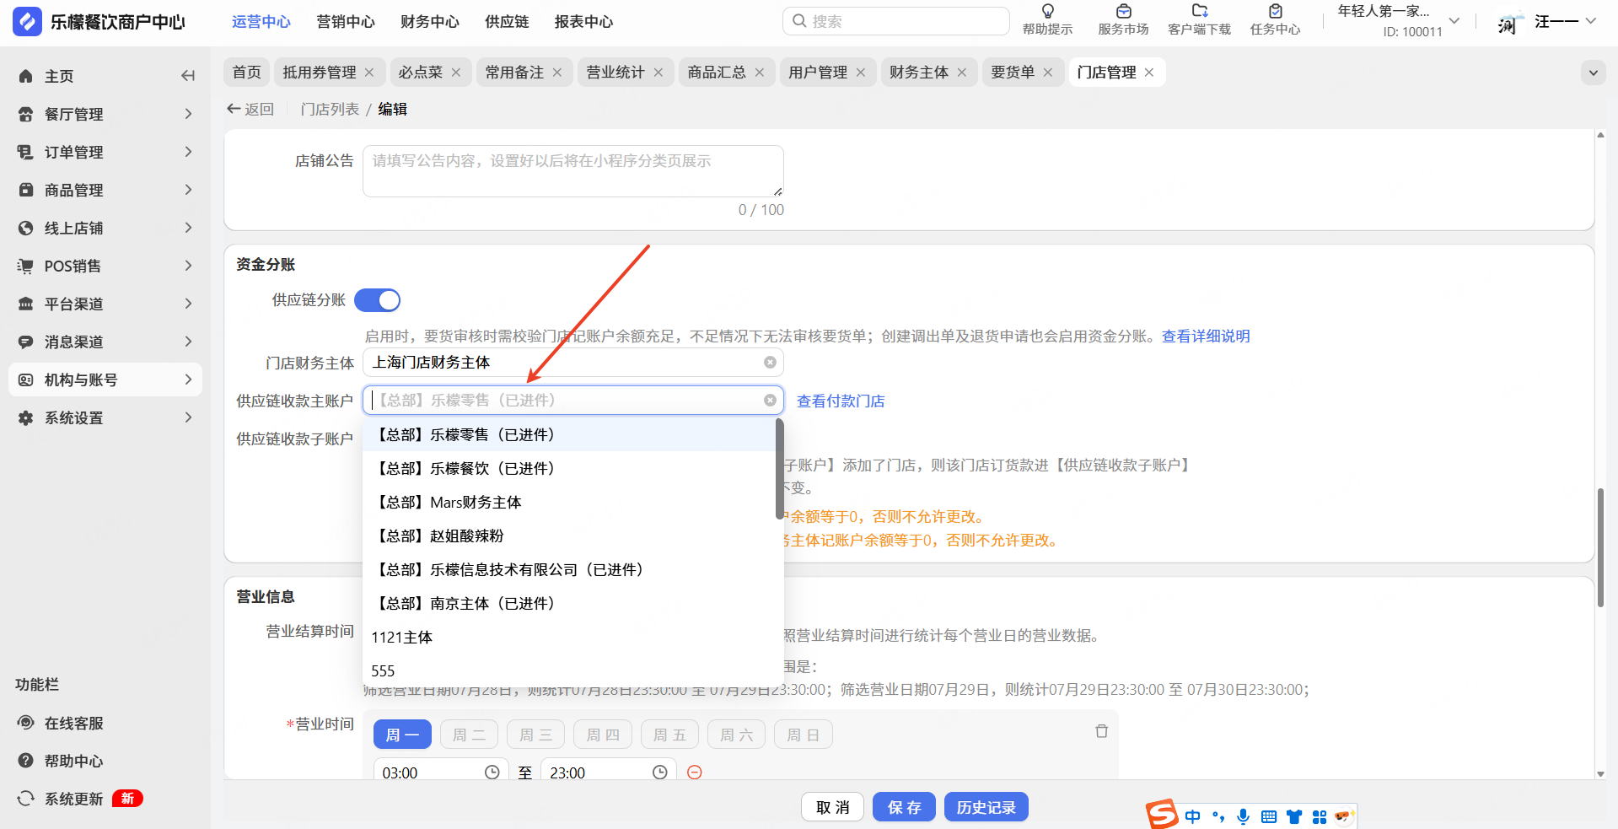Choose 【总部】Mars财务主体 option

[x=569, y=502]
